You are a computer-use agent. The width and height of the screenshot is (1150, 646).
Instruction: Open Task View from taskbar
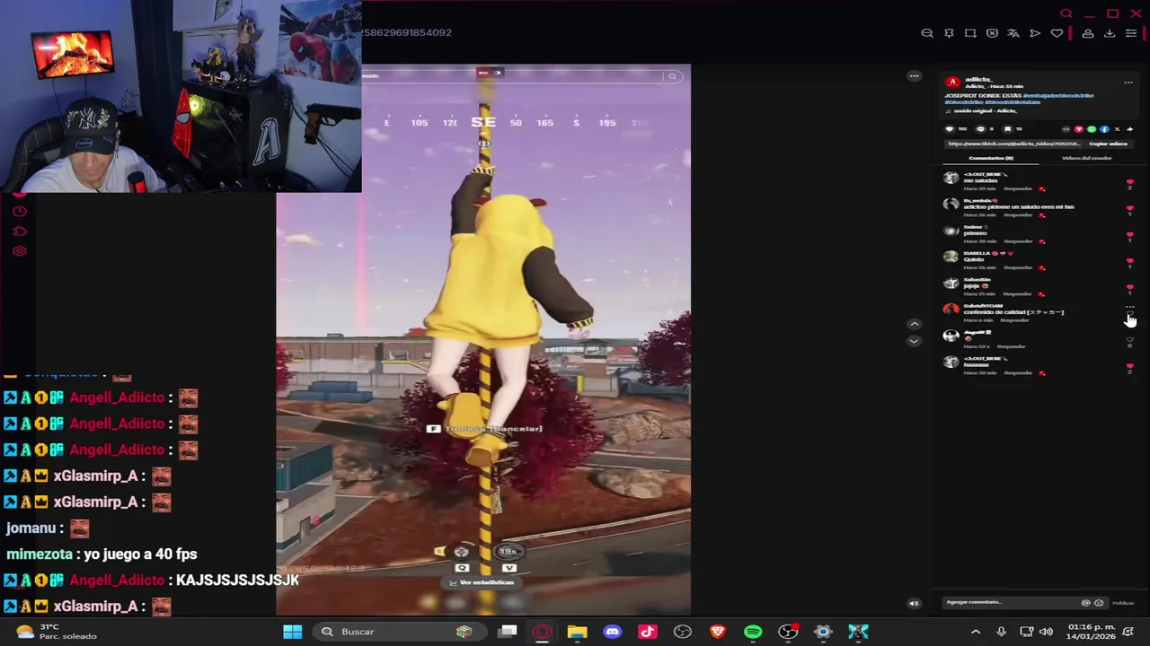(x=508, y=632)
